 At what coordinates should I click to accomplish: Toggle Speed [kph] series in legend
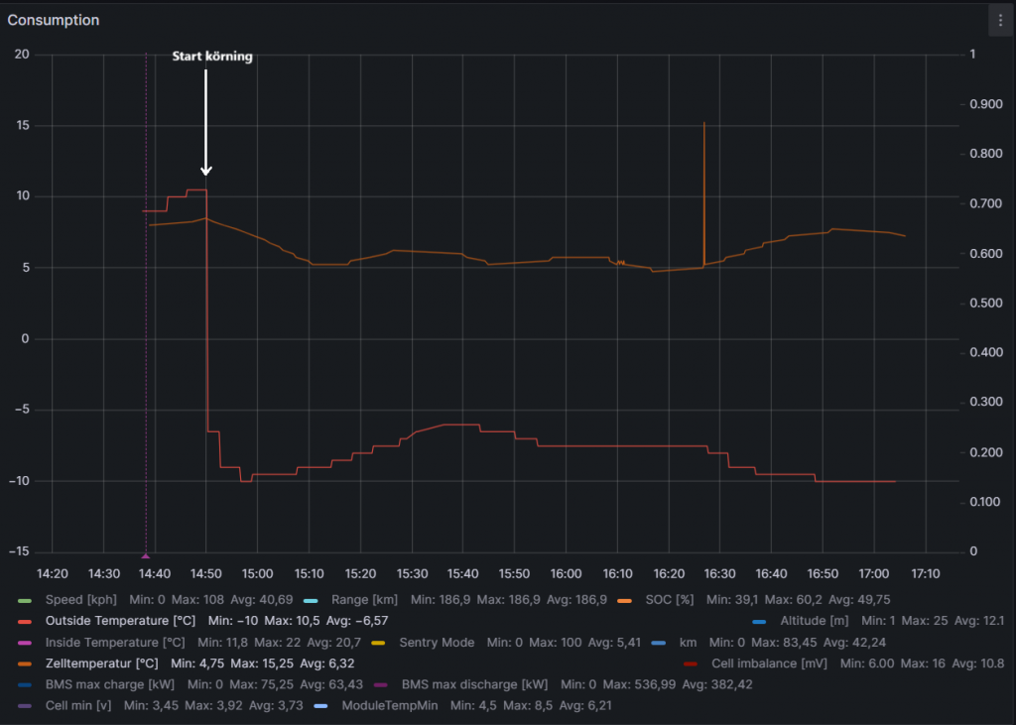pos(78,599)
